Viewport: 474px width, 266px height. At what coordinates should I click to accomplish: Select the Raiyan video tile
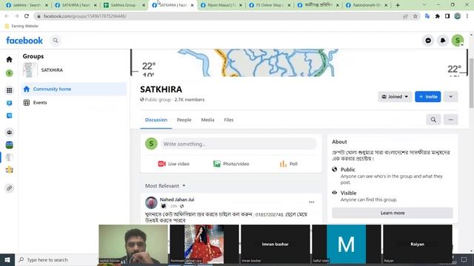pos(418,244)
